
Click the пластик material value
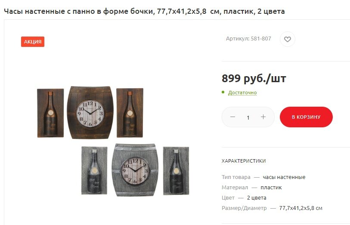coord(271,188)
